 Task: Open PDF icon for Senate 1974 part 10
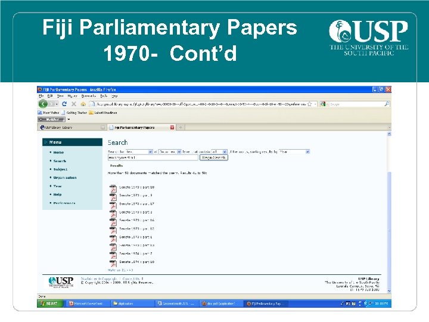113,263
